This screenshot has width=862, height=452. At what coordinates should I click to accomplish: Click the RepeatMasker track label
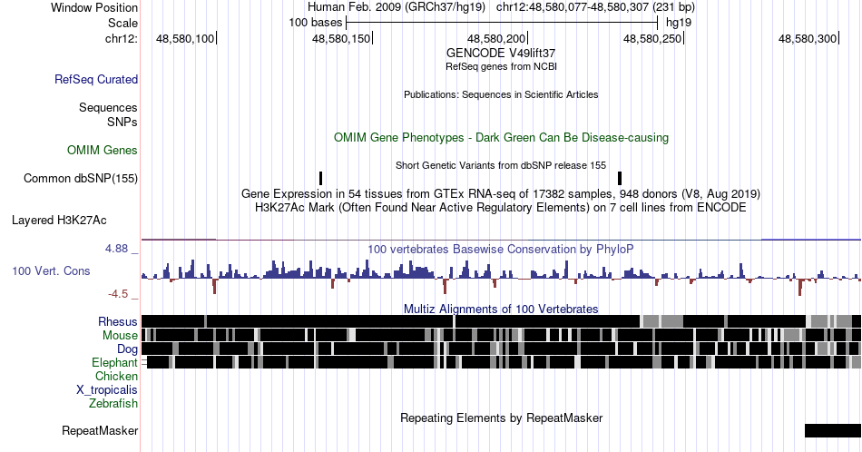(100, 430)
